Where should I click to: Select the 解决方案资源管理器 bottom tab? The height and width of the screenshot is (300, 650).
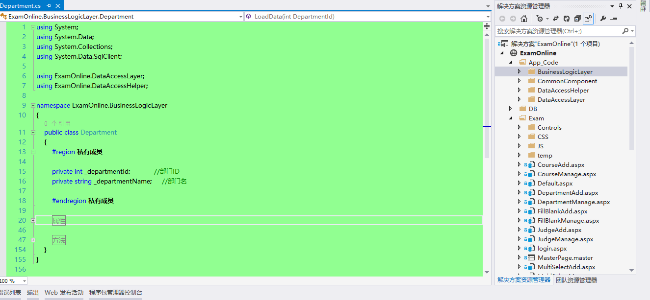click(x=524, y=280)
